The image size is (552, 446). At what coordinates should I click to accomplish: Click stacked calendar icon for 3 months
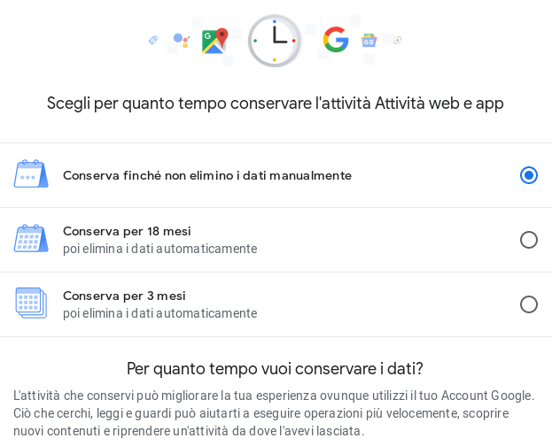31,304
